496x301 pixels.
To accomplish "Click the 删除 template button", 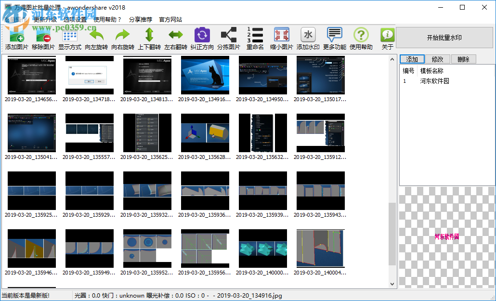I will [x=463, y=59].
